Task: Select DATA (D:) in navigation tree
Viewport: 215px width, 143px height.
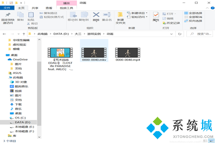Action: pos(23,122)
